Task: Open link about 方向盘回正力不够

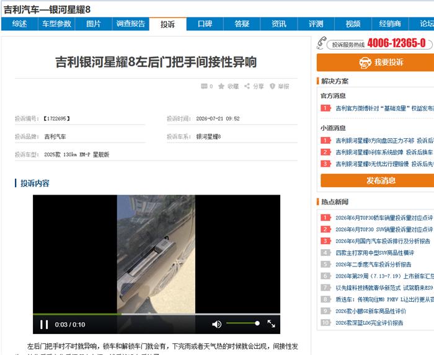Action: click(384, 141)
